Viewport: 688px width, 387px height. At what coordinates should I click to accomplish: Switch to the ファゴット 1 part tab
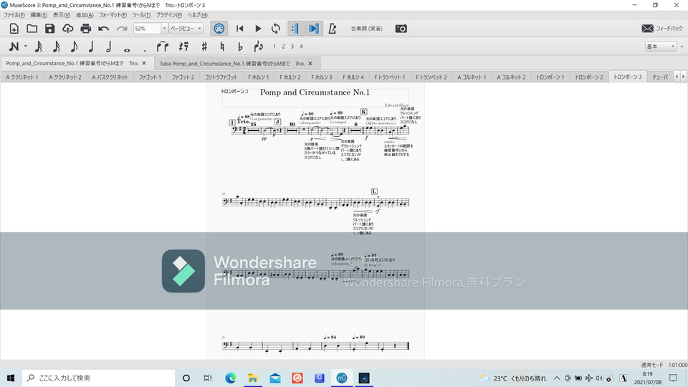150,77
